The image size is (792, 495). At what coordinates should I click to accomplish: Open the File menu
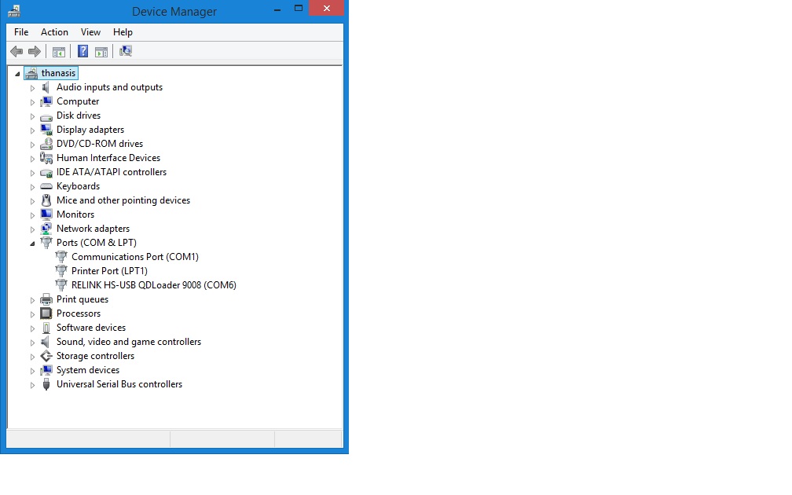pos(21,32)
